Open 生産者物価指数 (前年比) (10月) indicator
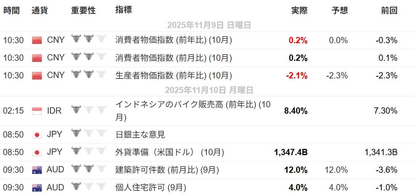Viewport: 415px width, 195px height. click(174, 75)
